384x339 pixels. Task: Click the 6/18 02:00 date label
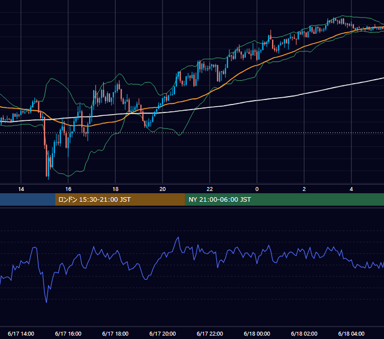[x=304, y=333]
